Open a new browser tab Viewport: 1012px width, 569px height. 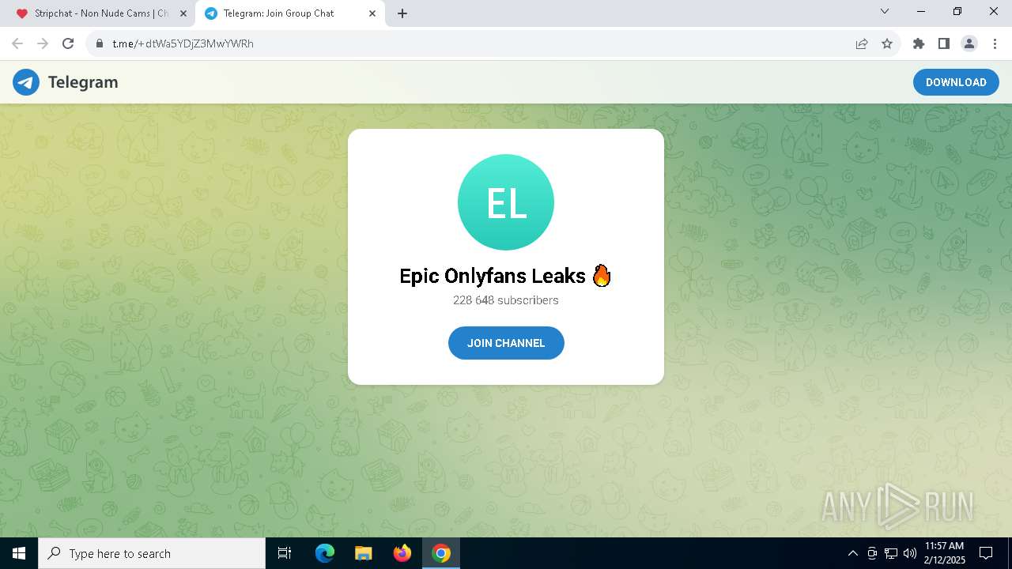click(x=402, y=13)
